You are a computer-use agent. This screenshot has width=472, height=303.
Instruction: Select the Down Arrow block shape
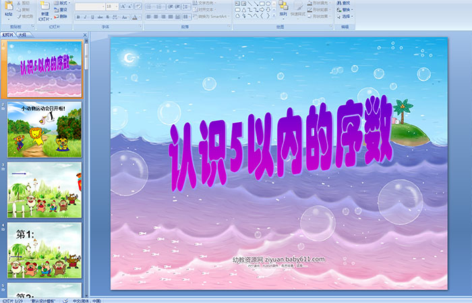[x=268, y=10]
